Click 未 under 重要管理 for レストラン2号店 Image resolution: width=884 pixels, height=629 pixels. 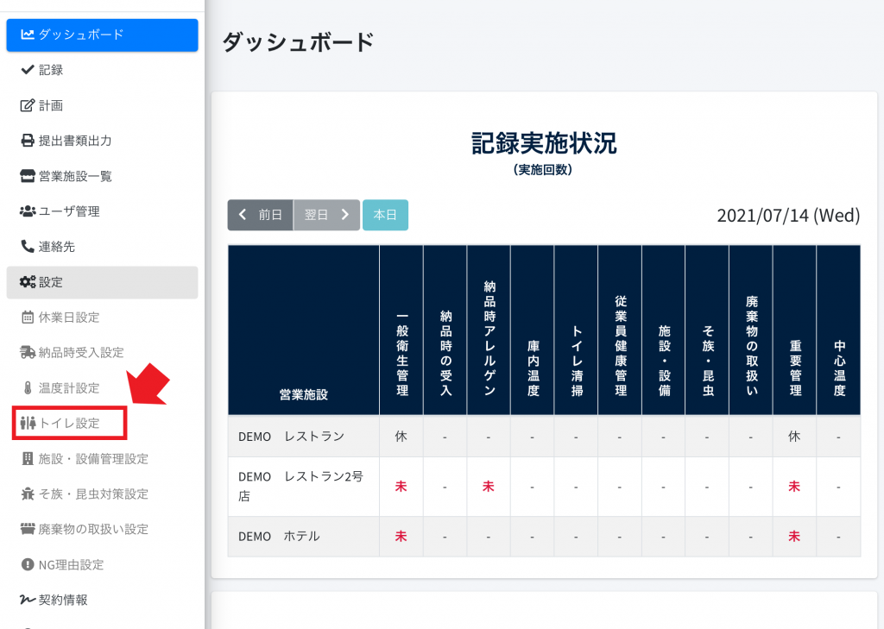[x=794, y=486]
